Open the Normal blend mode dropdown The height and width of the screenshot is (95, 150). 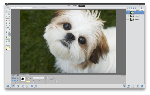coord(131,10)
